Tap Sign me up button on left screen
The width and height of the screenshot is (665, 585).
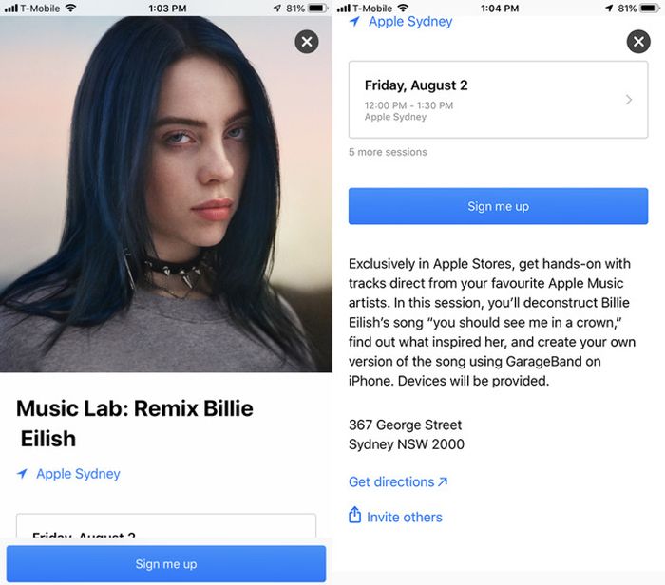pyautogui.click(x=166, y=564)
